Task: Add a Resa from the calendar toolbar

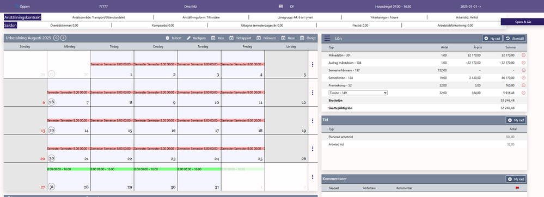Action: [288, 38]
